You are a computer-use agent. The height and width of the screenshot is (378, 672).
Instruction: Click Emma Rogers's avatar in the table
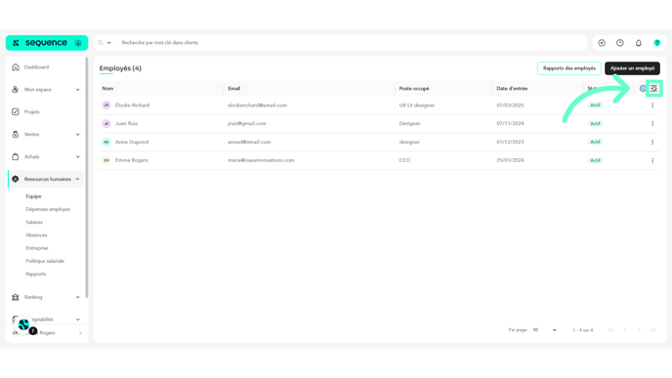click(106, 160)
